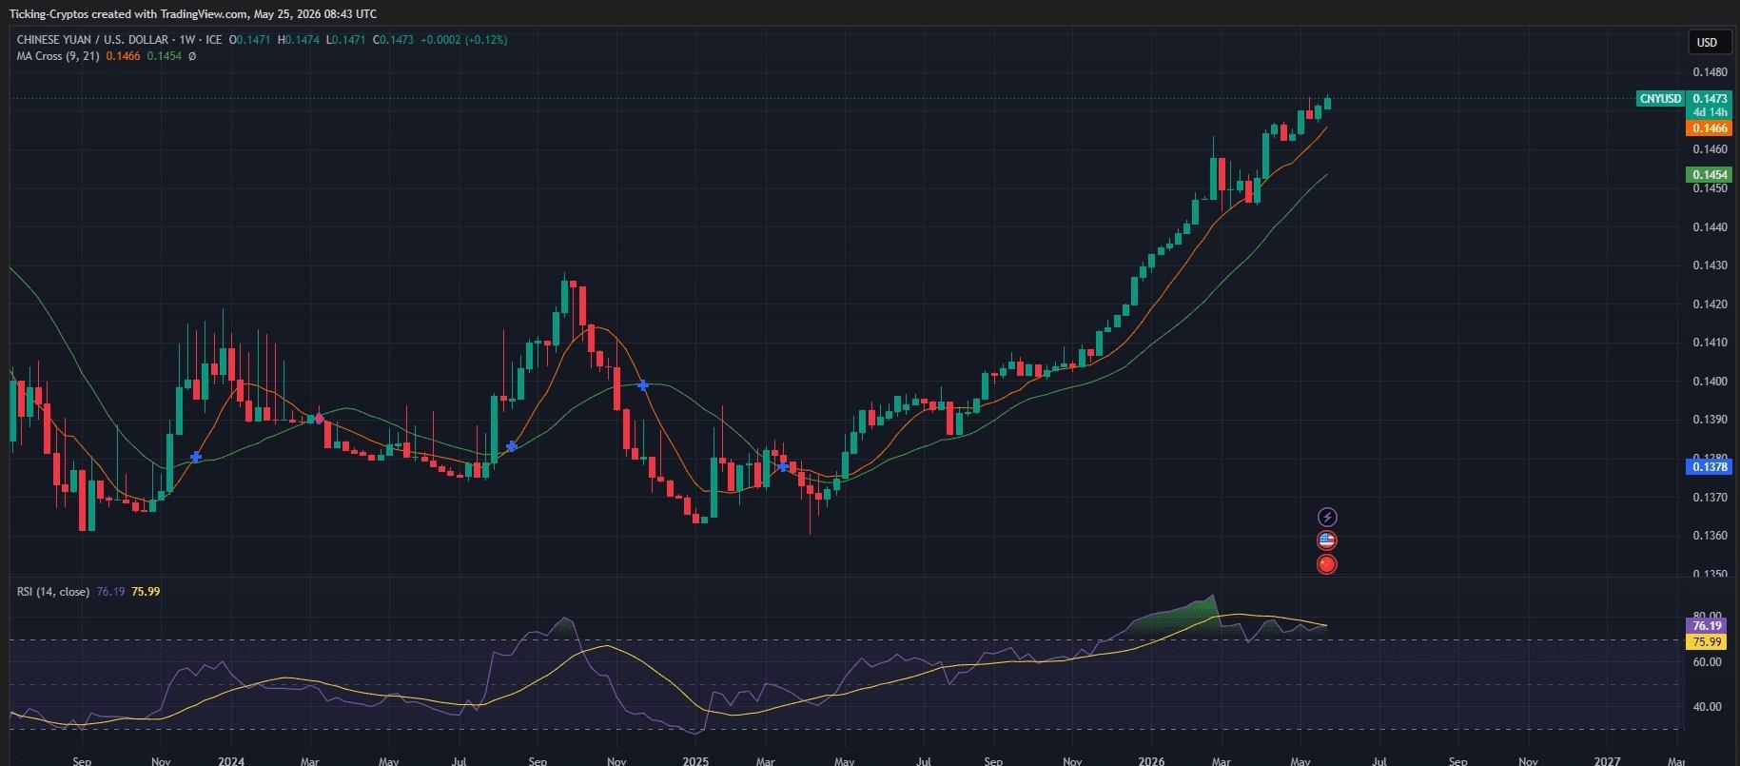The image size is (1740, 766).
Task: Click the yellow 75.99 RSI average label
Action: [x=1708, y=642]
